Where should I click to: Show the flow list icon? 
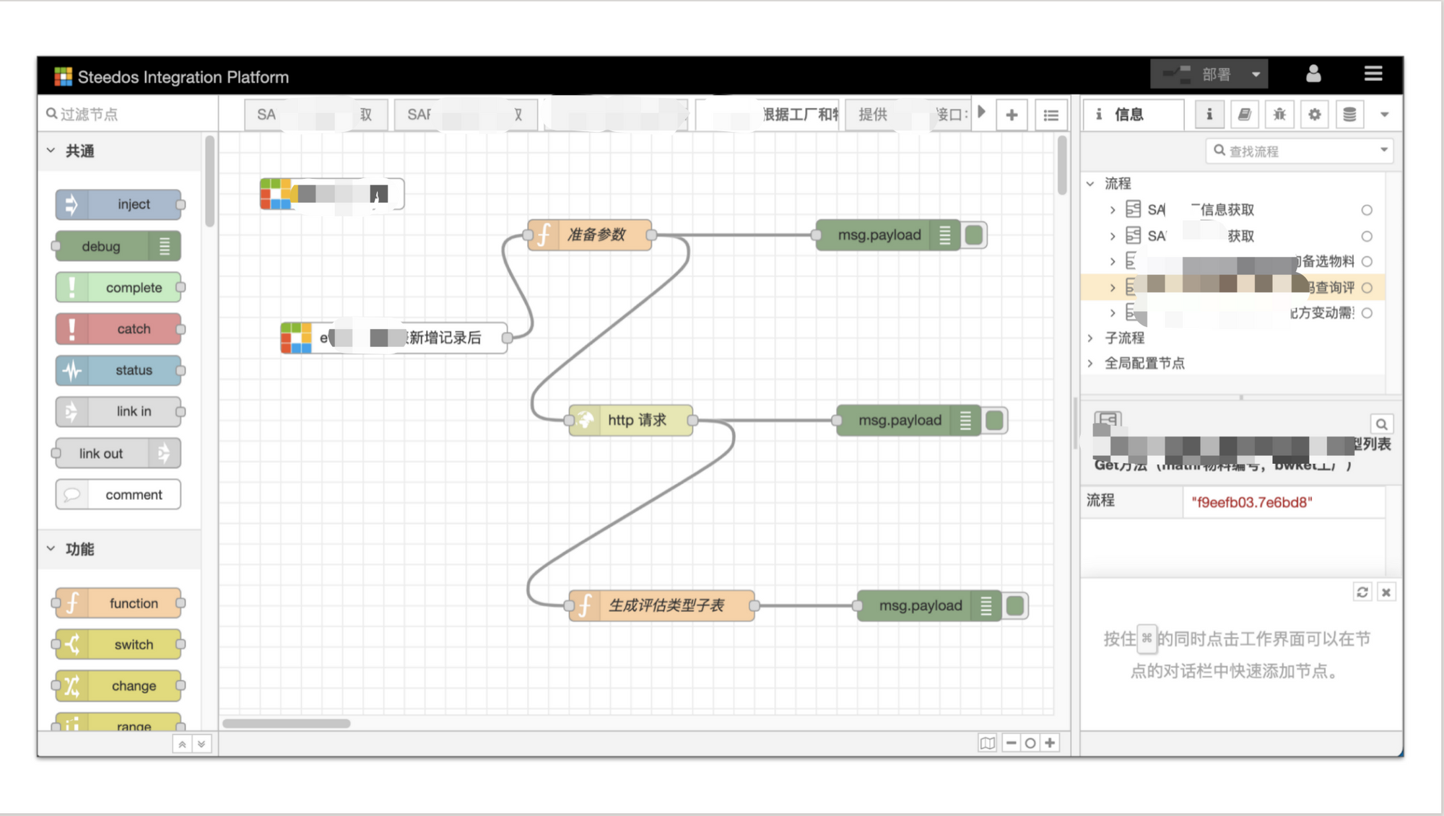coord(1051,115)
